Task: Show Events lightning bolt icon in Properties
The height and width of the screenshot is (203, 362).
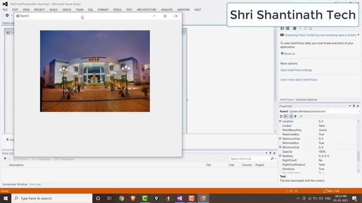Action: tap(295, 117)
